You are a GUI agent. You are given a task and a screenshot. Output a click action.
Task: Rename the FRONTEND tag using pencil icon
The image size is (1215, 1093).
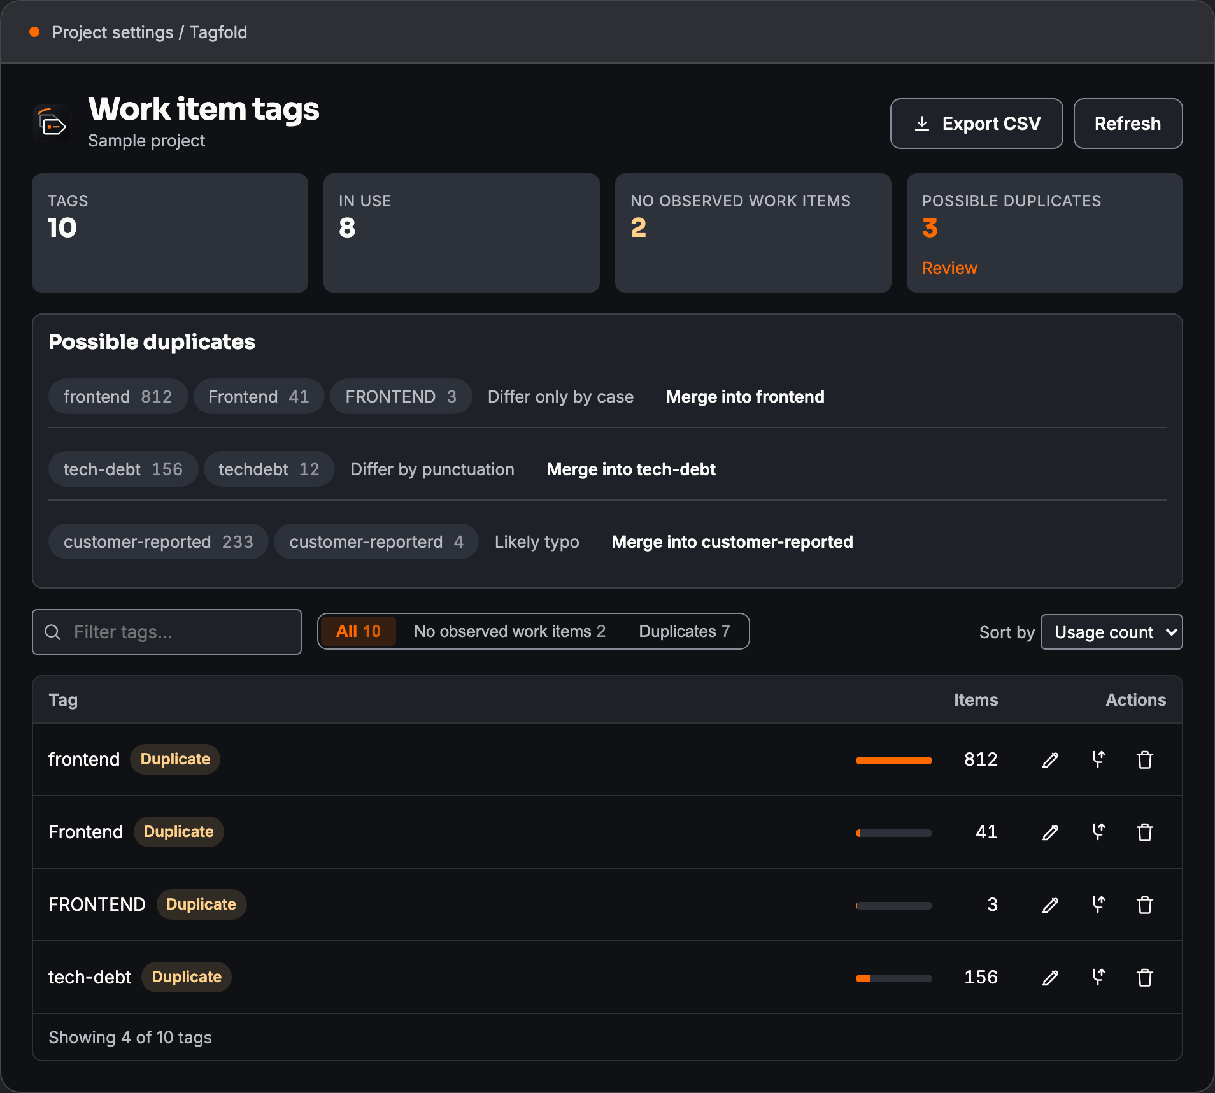1050,904
